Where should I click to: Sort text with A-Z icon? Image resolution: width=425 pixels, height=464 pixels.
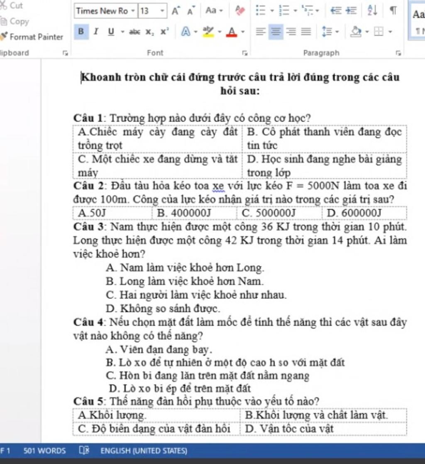(372, 11)
